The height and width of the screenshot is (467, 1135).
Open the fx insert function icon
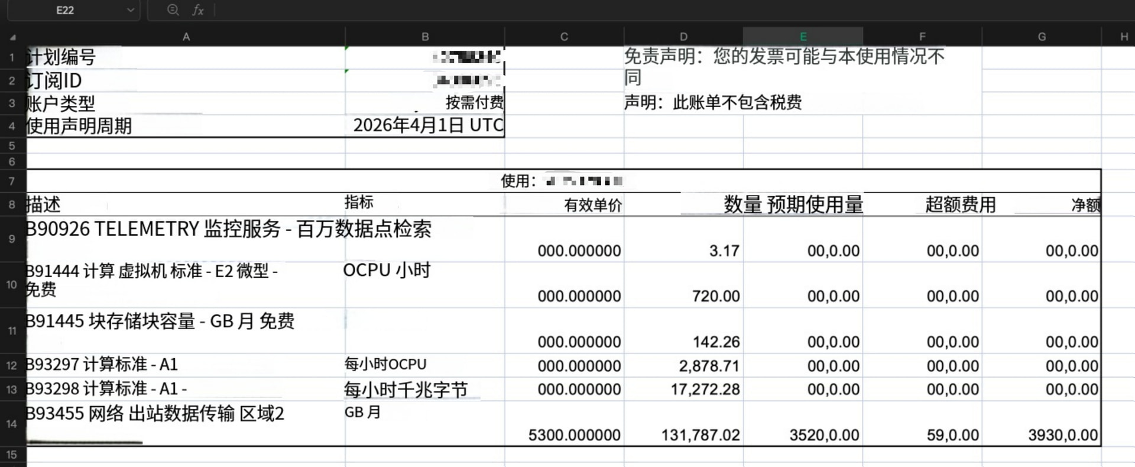198,10
